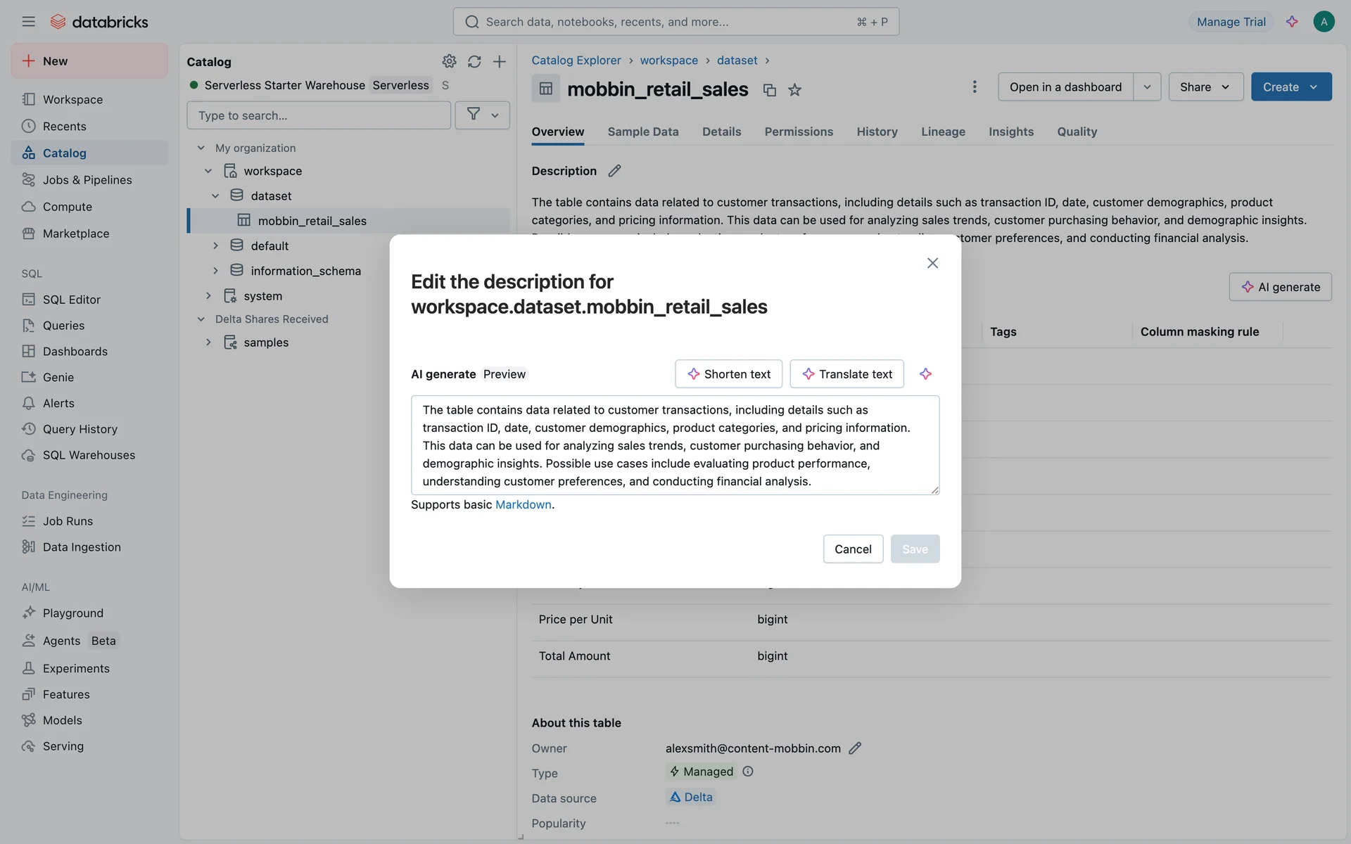Click the Shorten text button
Screen dimensions: 1351x844
pyautogui.click(x=728, y=374)
